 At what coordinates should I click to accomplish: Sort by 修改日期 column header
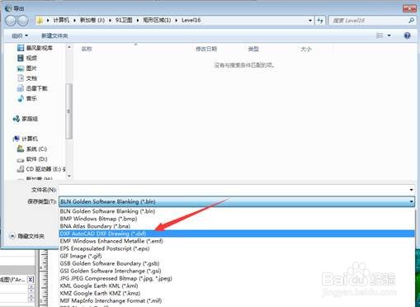[206, 49]
